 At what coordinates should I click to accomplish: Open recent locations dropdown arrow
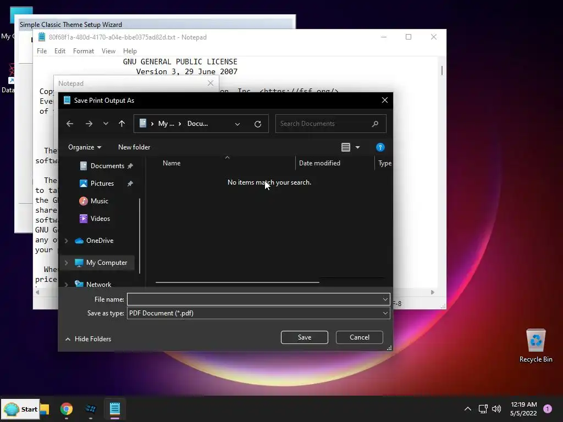(x=106, y=124)
